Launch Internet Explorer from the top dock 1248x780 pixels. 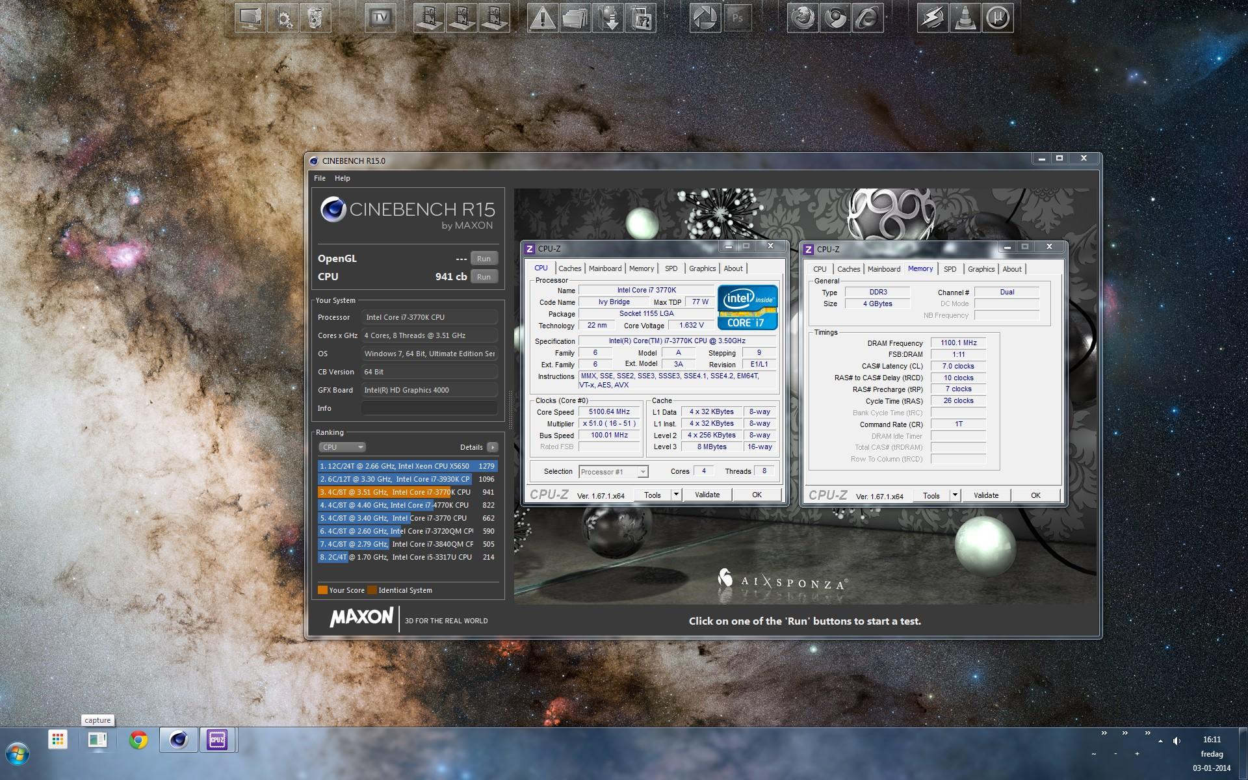(868, 18)
